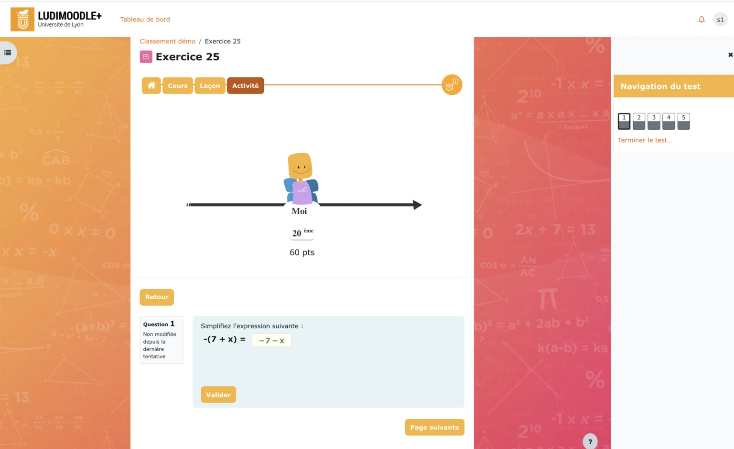
Task: Select question 4 in test navigation
Action: click(669, 121)
